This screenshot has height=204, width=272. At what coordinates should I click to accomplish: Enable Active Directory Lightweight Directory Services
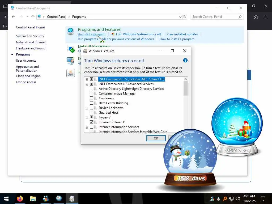(91, 89)
